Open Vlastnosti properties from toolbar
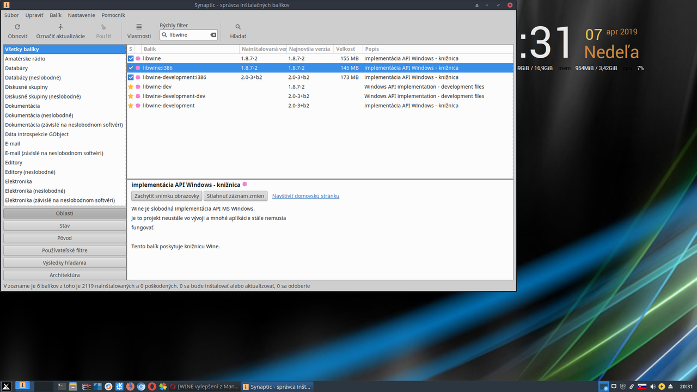The height and width of the screenshot is (392, 697). point(139,31)
